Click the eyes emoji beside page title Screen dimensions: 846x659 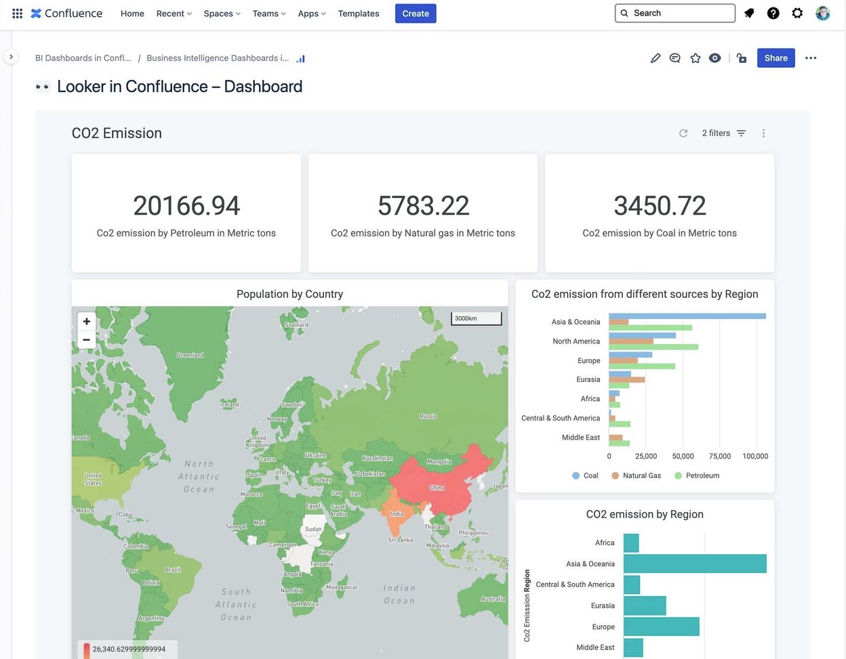[43, 87]
